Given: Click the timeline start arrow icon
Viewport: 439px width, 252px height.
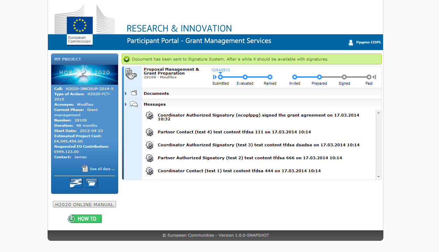Looking at the screenshot, I should [x=214, y=77].
